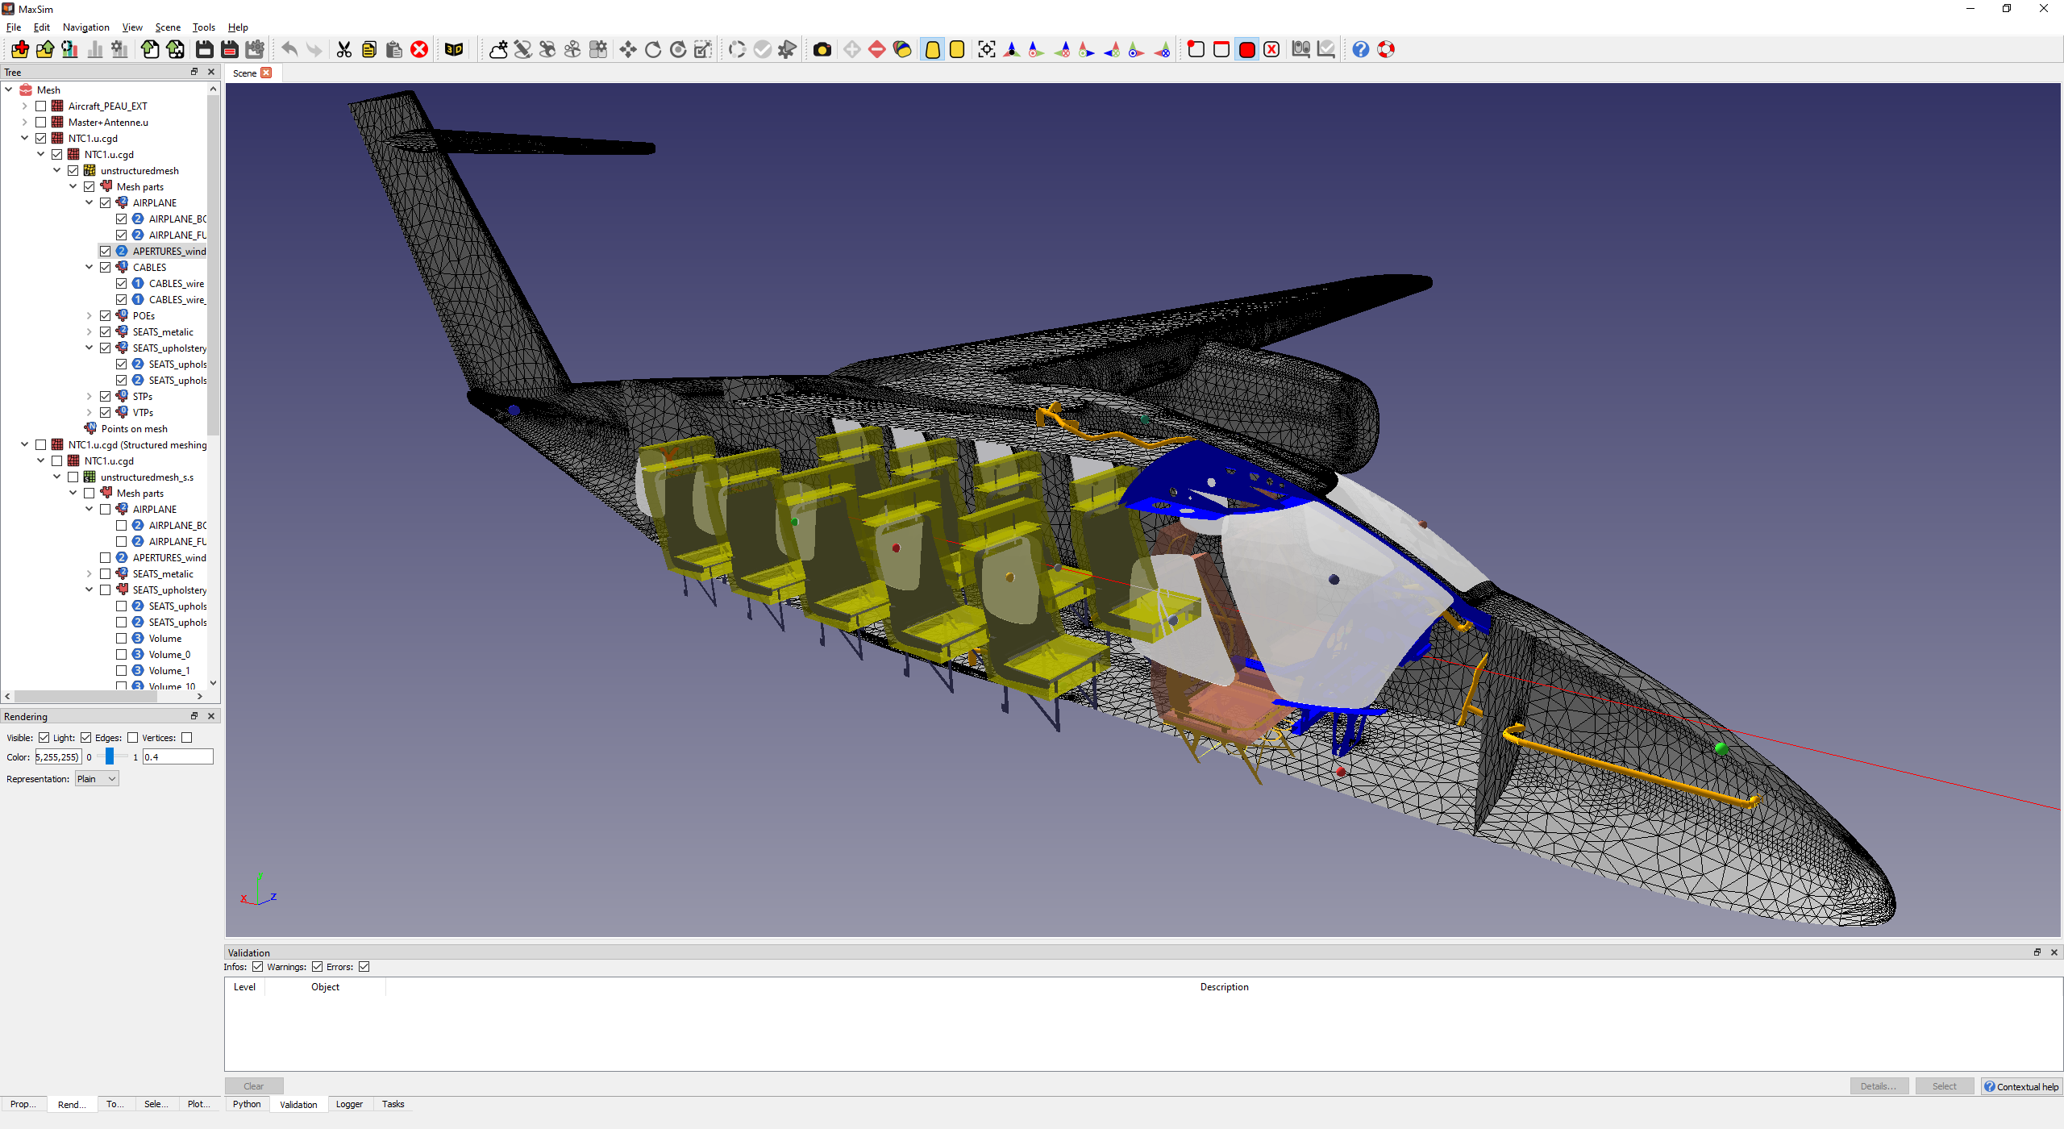Switch to the Logger tab
Viewport: 2064px width, 1129px height.
(349, 1104)
